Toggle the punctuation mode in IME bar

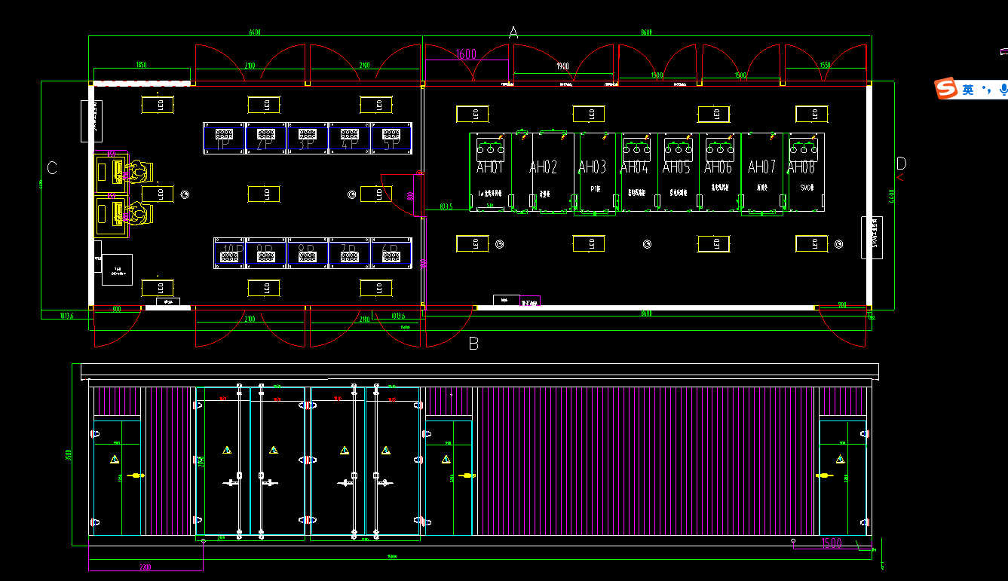click(987, 90)
